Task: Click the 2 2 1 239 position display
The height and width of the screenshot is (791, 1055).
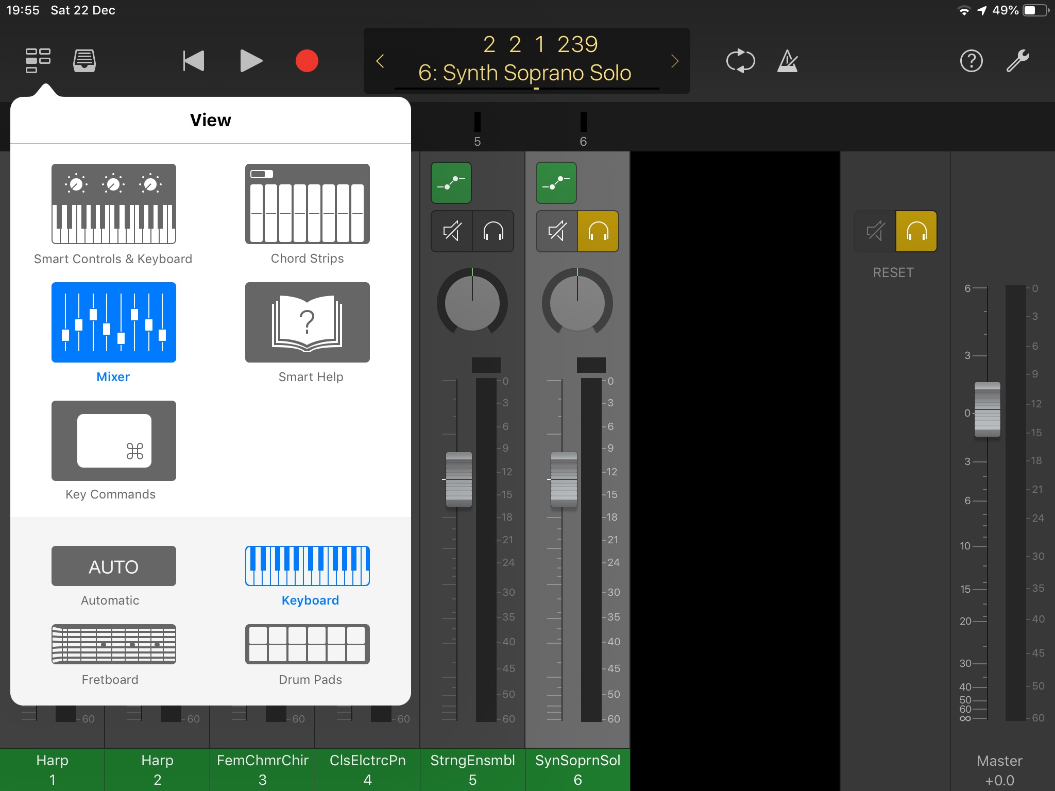Action: tap(540, 44)
